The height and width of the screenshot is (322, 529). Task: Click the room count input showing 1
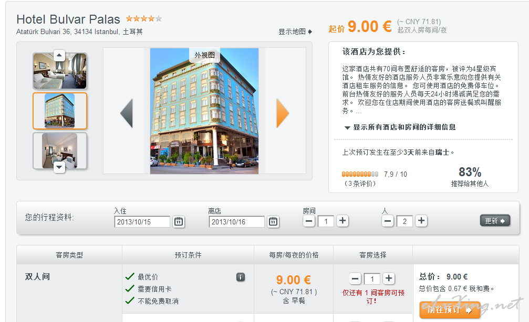coord(326,221)
